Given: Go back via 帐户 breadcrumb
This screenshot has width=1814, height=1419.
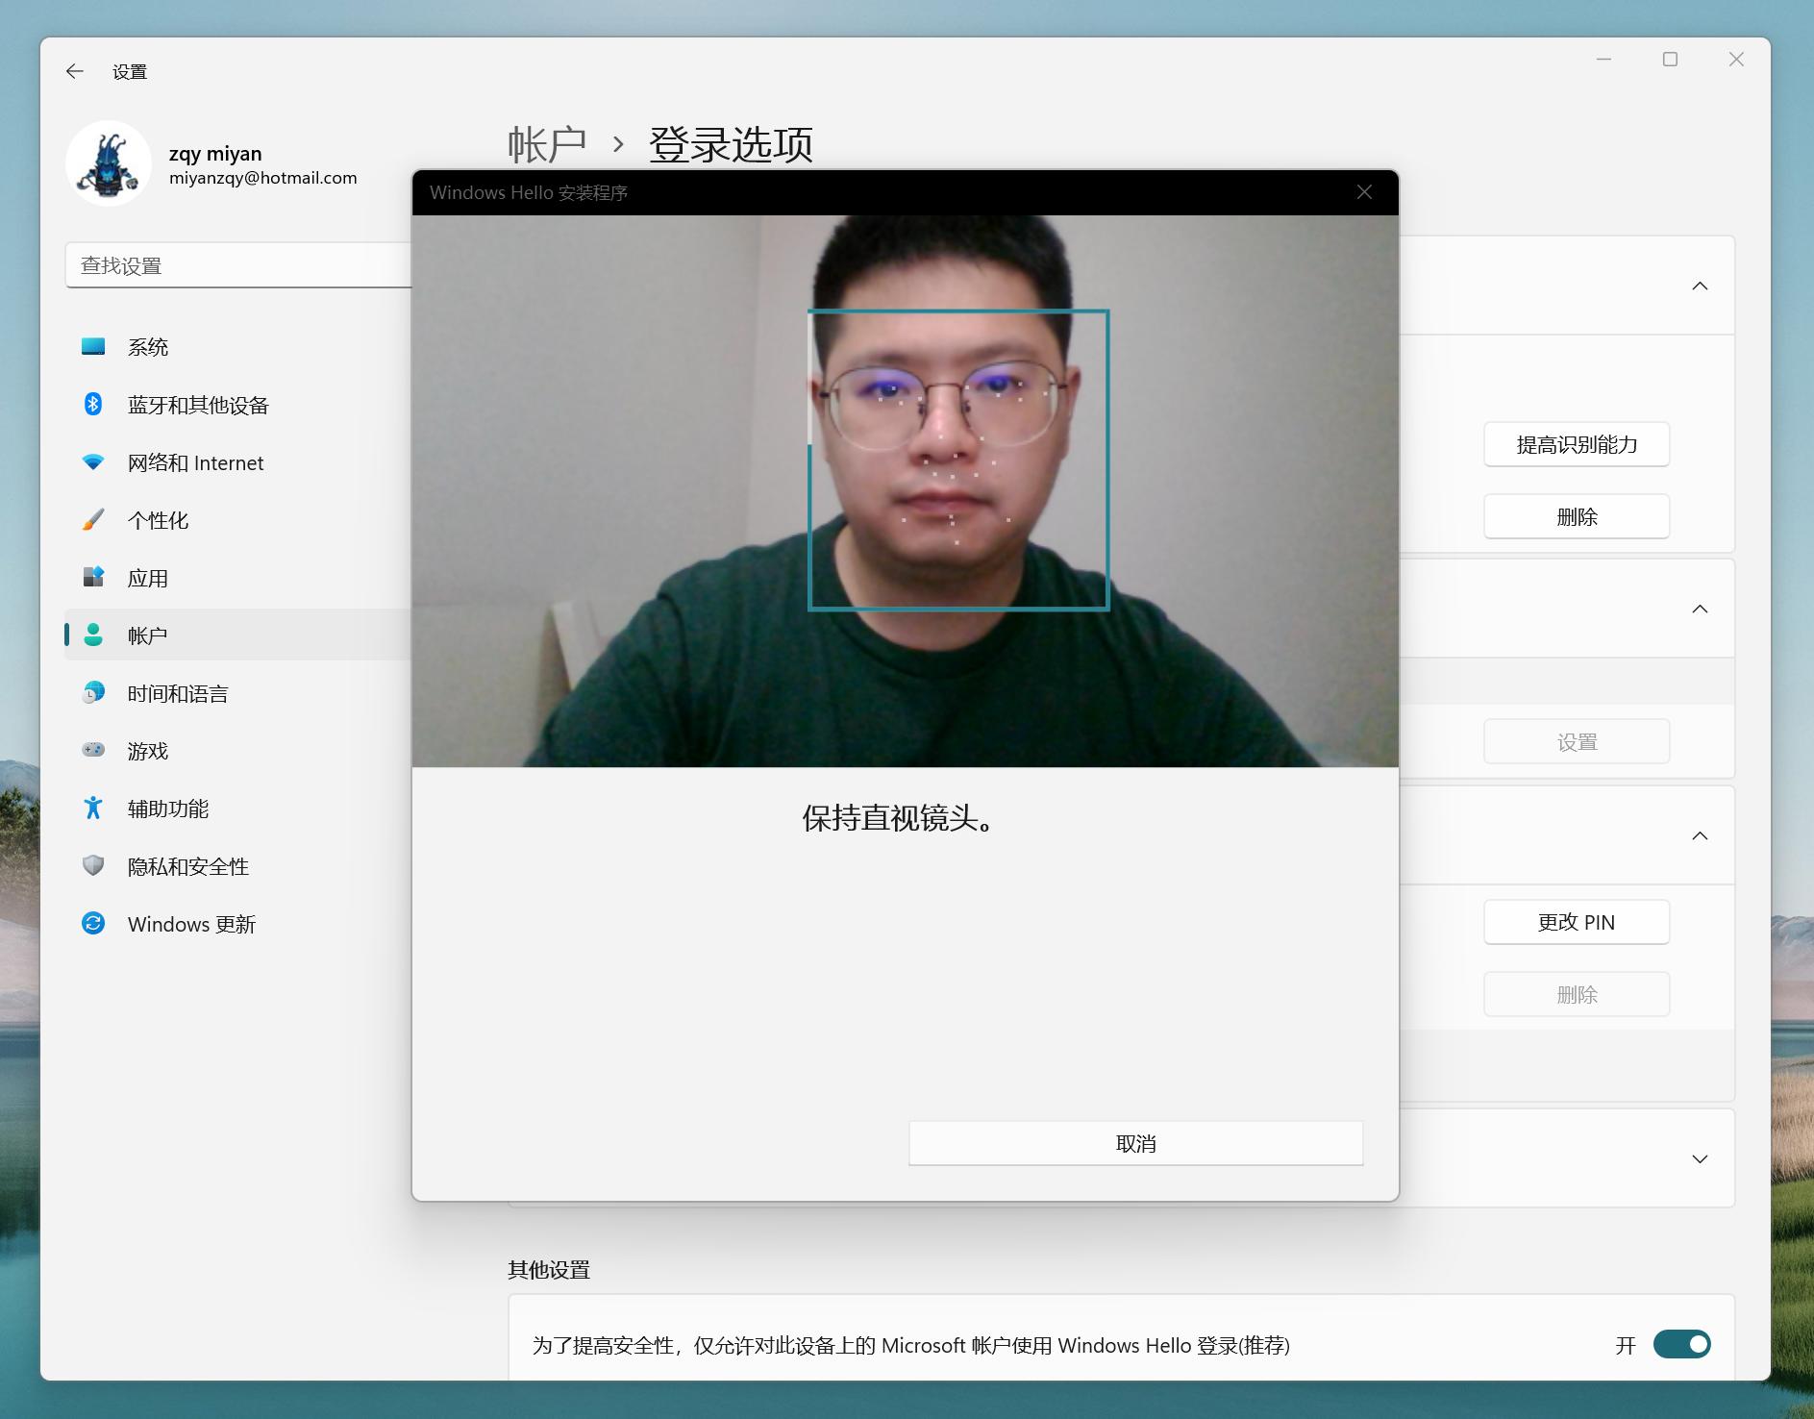Looking at the screenshot, I should pos(548,144).
